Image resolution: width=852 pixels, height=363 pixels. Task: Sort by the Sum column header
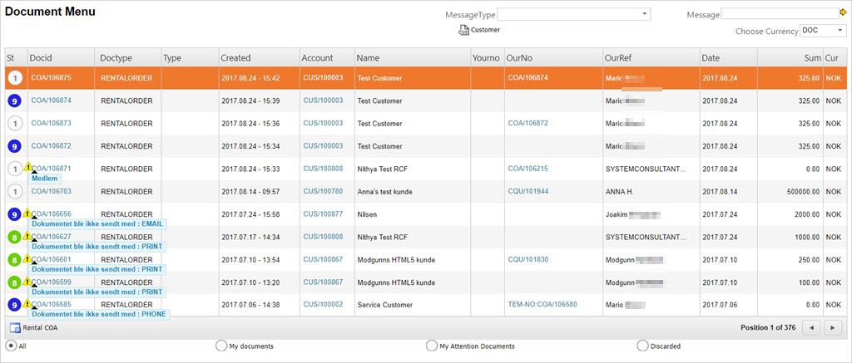(812, 58)
